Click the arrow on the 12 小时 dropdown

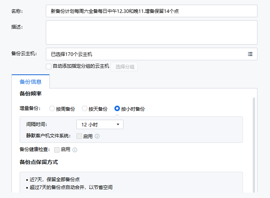[x=118, y=125]
